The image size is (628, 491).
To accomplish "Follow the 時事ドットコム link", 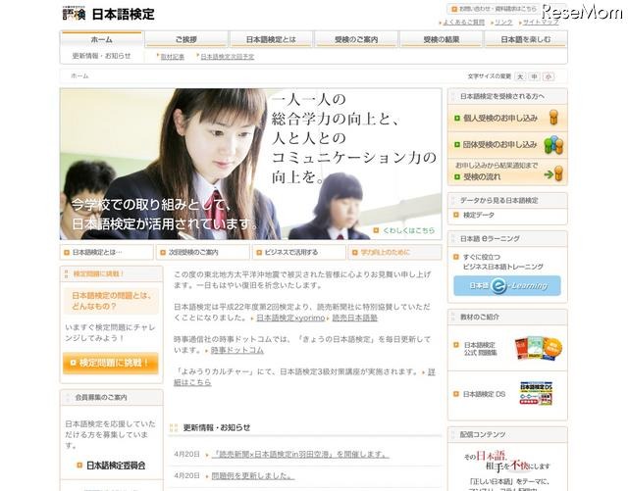I will tap(236, 349).
